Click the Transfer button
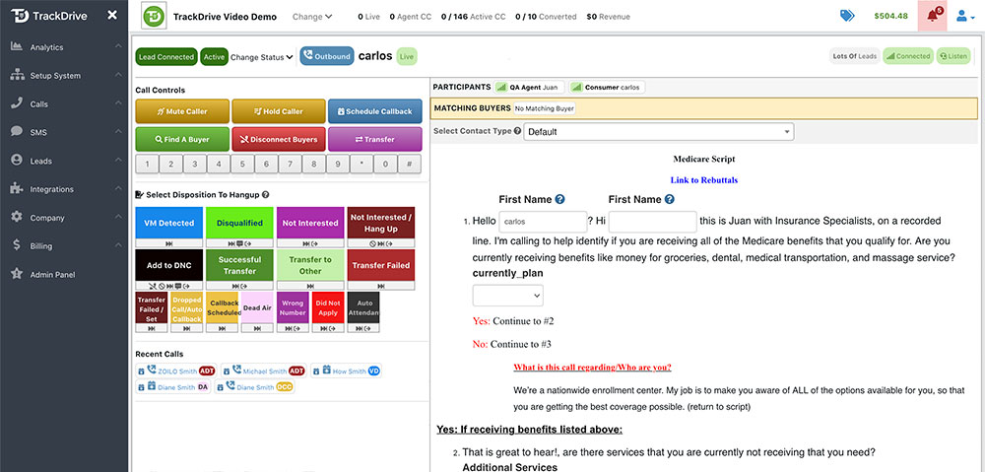 point(374,140)
